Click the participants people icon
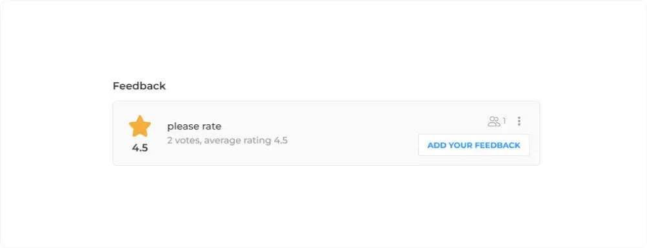The height and width of the screenshot is (248, 647). click(494, 121)
